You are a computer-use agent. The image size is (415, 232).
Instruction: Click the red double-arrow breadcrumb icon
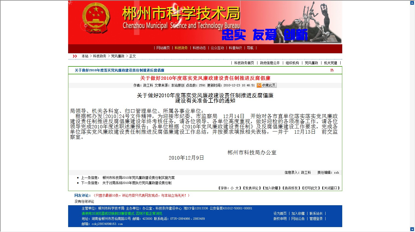(75, 56)
